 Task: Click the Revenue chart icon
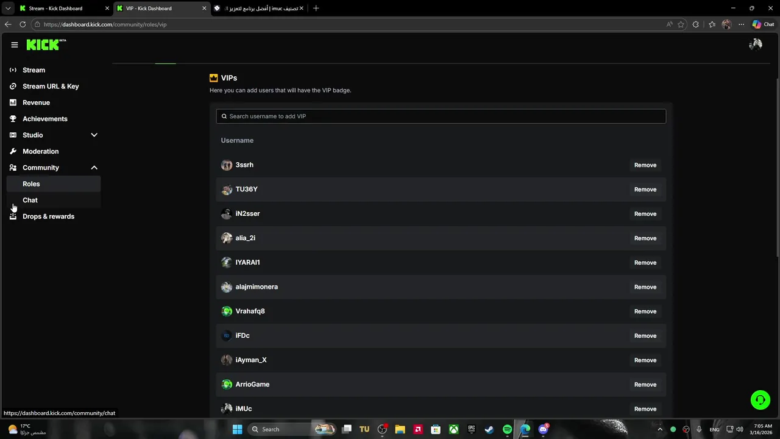coord(13,102)
